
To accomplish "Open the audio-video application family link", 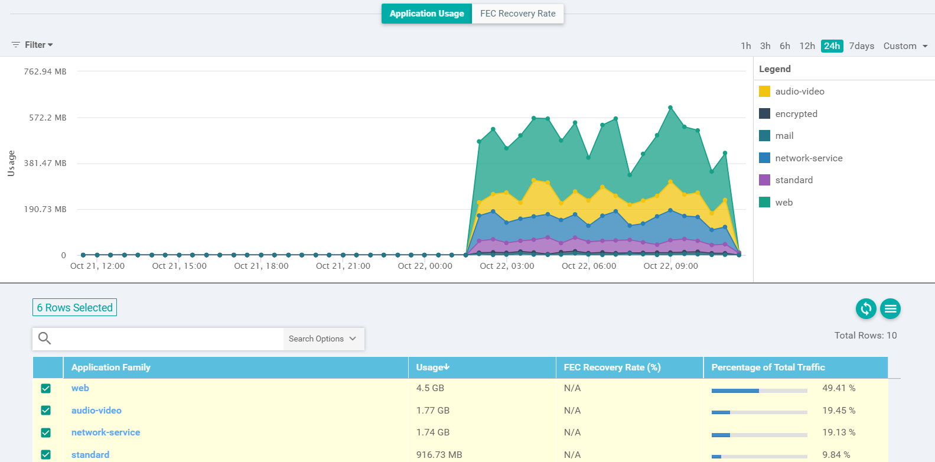I will [x=96, y=411].
